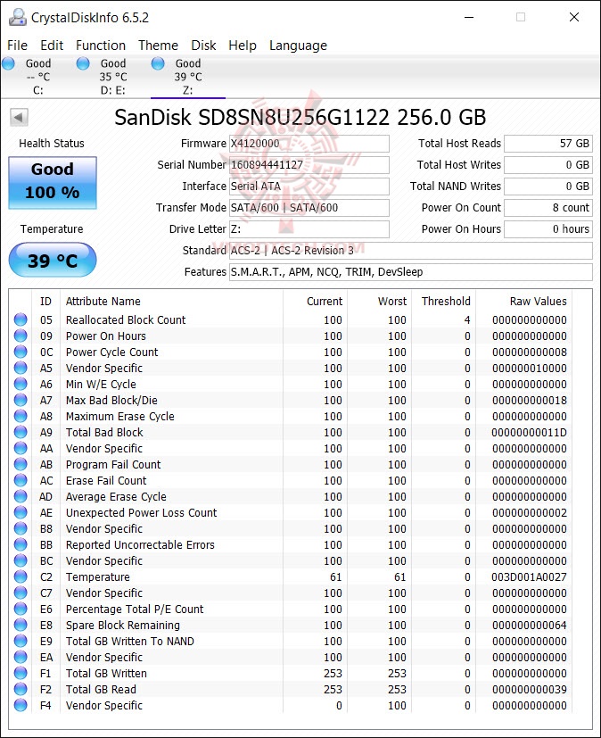601x738 pixels.
Task: Open the Theme menu
Action: pyautogui.click(x=158, y=46)
